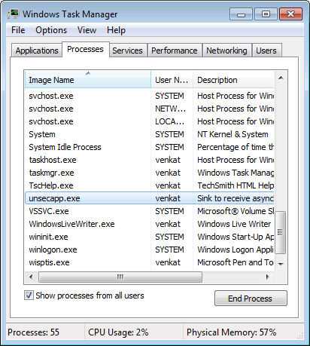Click the NT Kernel & System description
This screenshot has height=346, width=310.
(x=232, y=134)
